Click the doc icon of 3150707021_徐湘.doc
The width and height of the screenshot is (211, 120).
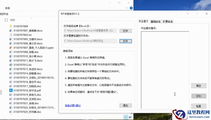(x=11, y=103)
